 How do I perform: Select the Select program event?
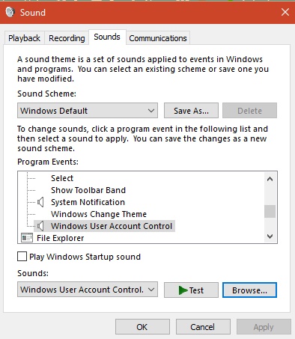pyautogui.click(x=62, y=178)
